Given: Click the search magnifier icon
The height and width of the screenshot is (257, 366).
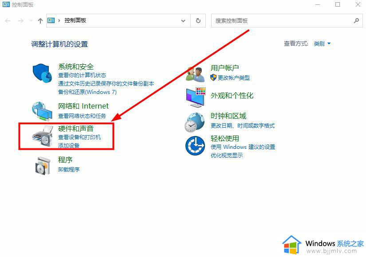Looking at the screenshot, I should pos(356,20).
